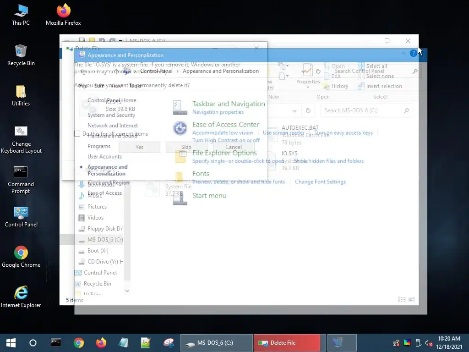Open the scissors tool icon in the taskbar
The height and width of the screenshot is (352, 469).
[169, 343]
